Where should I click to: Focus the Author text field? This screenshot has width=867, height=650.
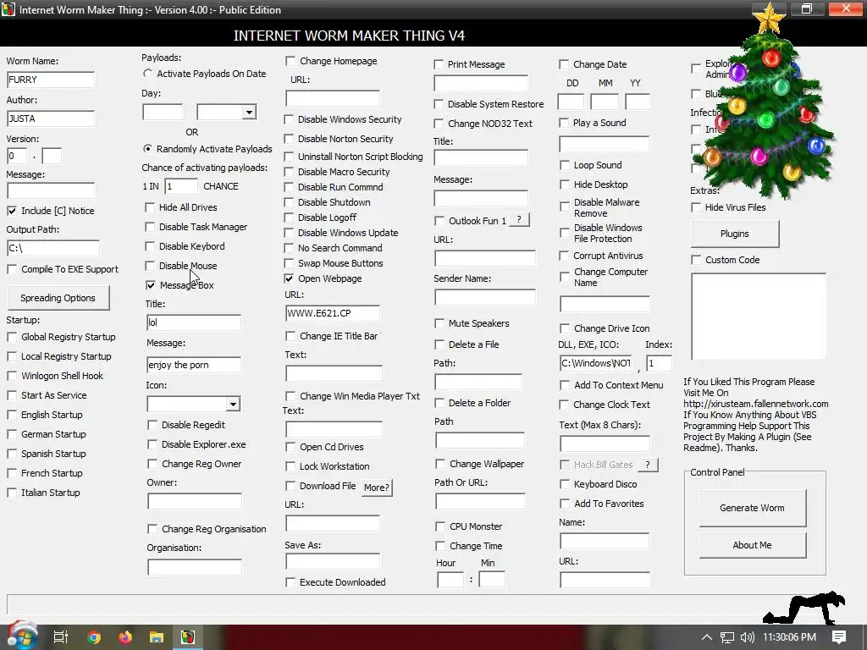pyautogui.click(x=50, y=118)
